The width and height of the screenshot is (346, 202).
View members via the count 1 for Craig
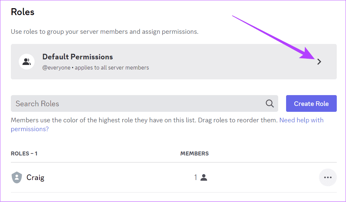196,177
